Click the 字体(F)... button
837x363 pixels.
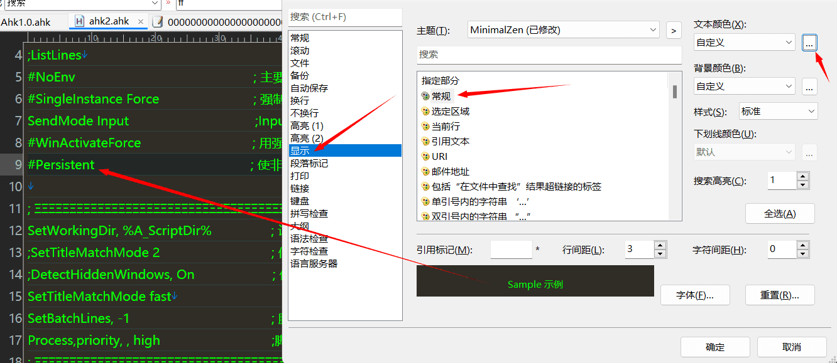[695, 295]
